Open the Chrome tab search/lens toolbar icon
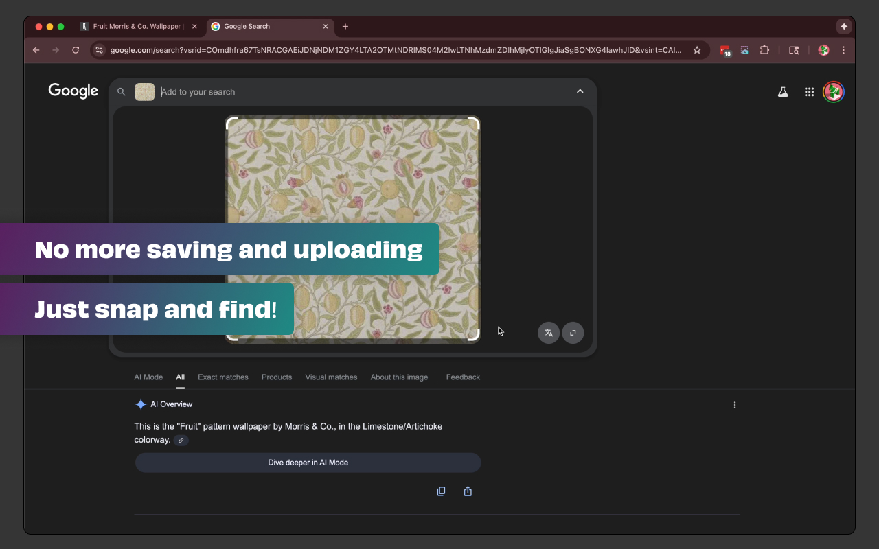The image size is (879, 549). [x=794, y=50]
